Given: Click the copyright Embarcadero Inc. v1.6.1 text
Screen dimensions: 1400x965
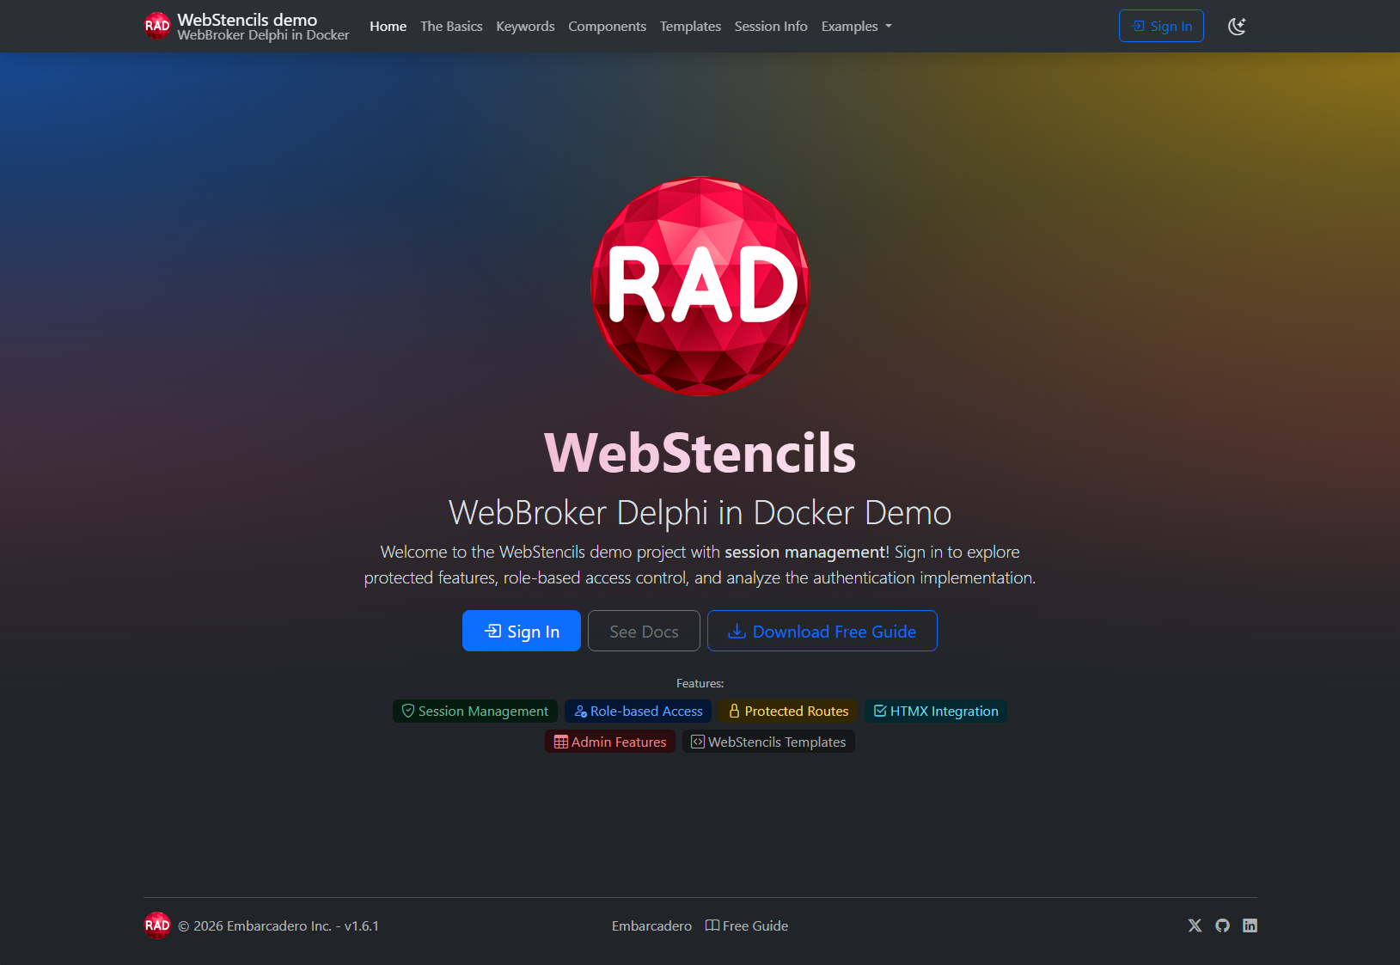Looking at the screenshot, I should click(278, 925).
